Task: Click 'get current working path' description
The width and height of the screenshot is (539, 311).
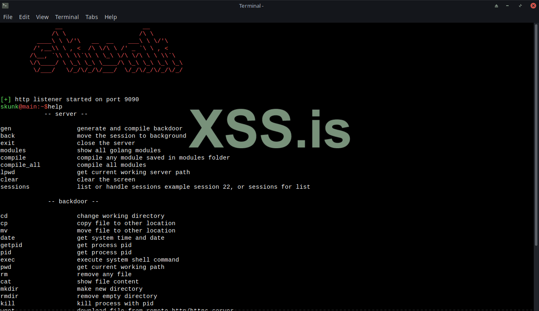Action: pos(121,267)
